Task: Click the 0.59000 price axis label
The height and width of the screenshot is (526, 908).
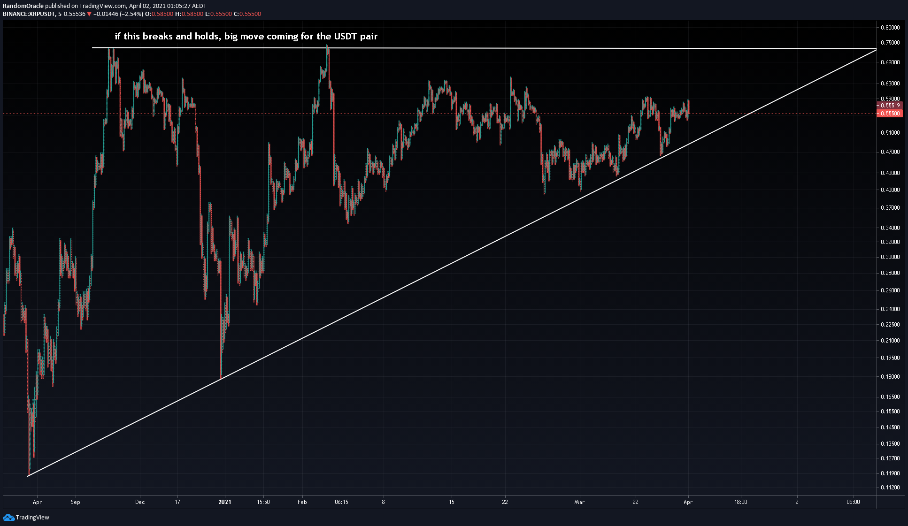Action: [x=890, y=99]
